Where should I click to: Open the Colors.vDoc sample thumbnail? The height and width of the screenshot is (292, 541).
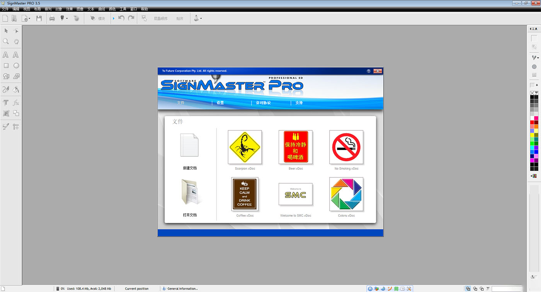tap(346, 194)
